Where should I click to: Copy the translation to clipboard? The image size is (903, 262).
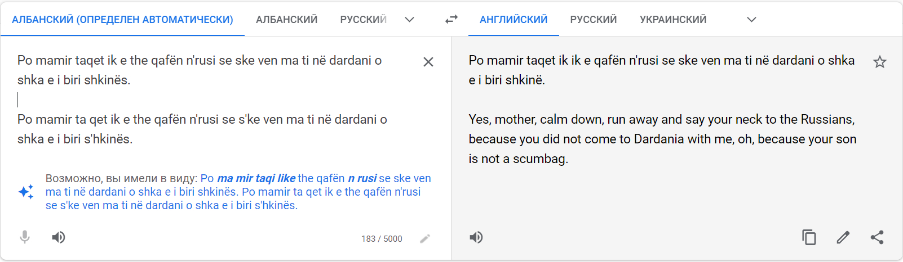809,237
